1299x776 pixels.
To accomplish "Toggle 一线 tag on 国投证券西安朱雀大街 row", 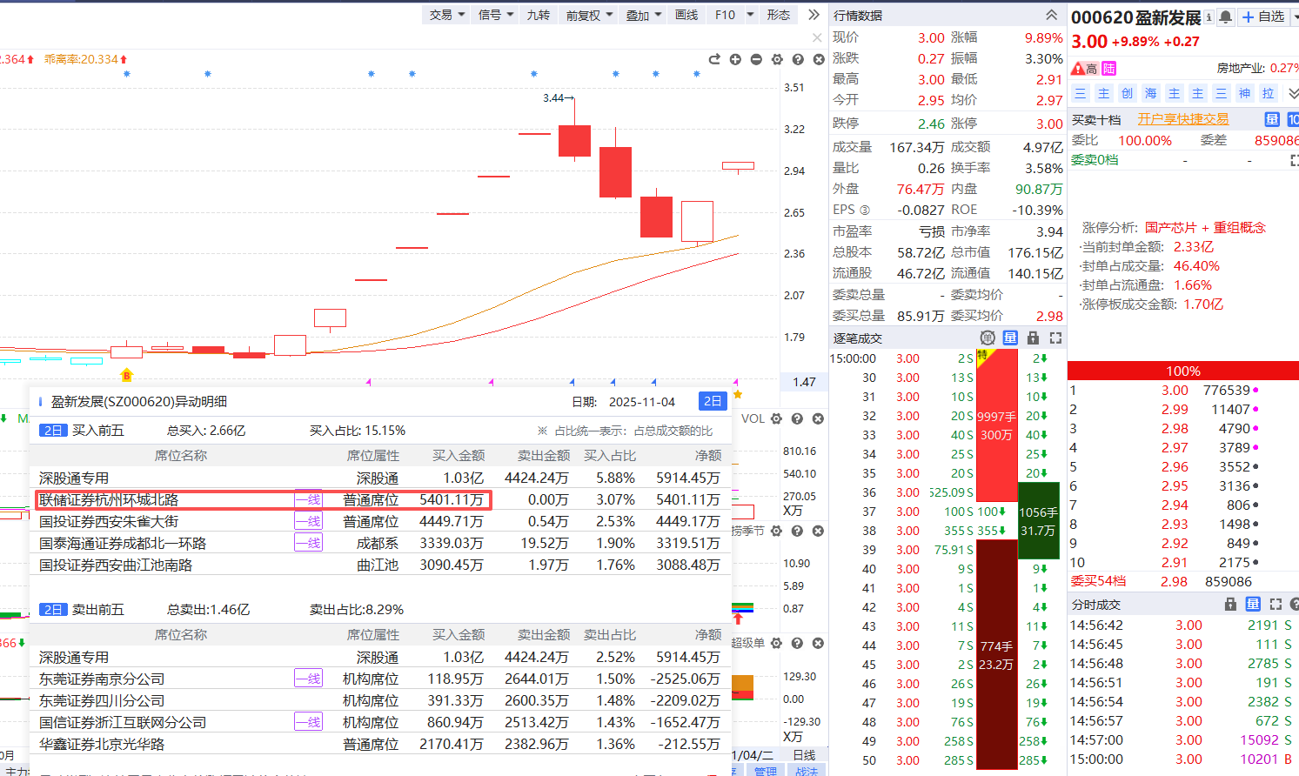I will click(308, 522).
